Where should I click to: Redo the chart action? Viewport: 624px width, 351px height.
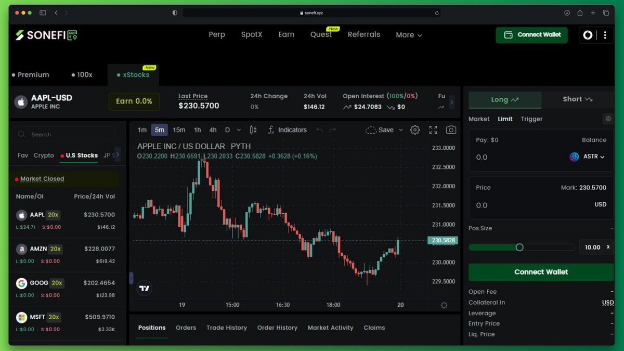(333, 130)
